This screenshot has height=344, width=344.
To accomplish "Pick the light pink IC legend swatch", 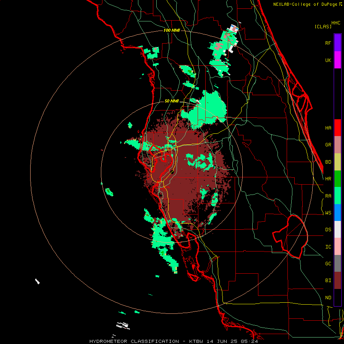I will click(x=338, y=247).
